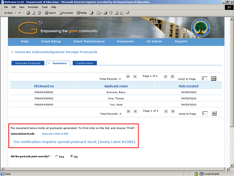Click the horizontal scrollbar right arrow
The height and width of the screenshot is (176, 234).
[x=227, y=169]
